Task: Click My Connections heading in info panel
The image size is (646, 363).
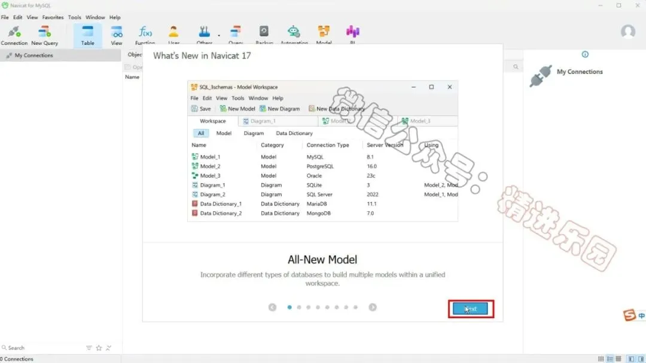Action: [x=580, y=72]
